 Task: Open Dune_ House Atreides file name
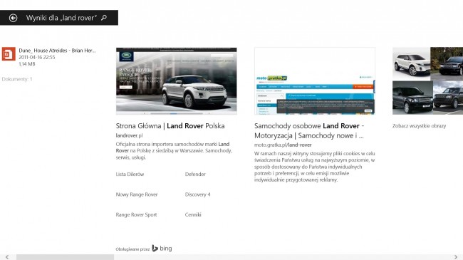point(57,51)
